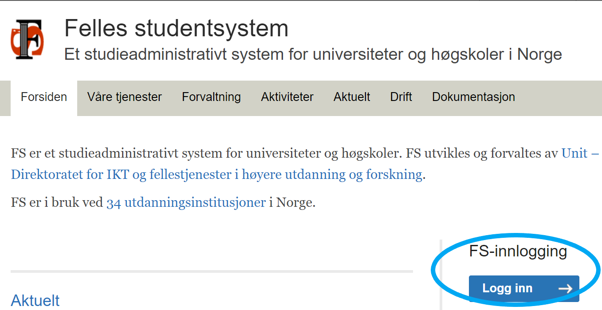Click the blue Logg inn button
Viewport: 602px width, 310px height.
[524, 289]
